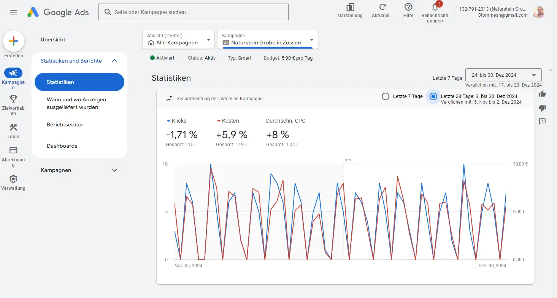Click the Nov. 05, 2024 axis label
The width and height of the screenshot is (557, 298).
click(x=188, y=266)
